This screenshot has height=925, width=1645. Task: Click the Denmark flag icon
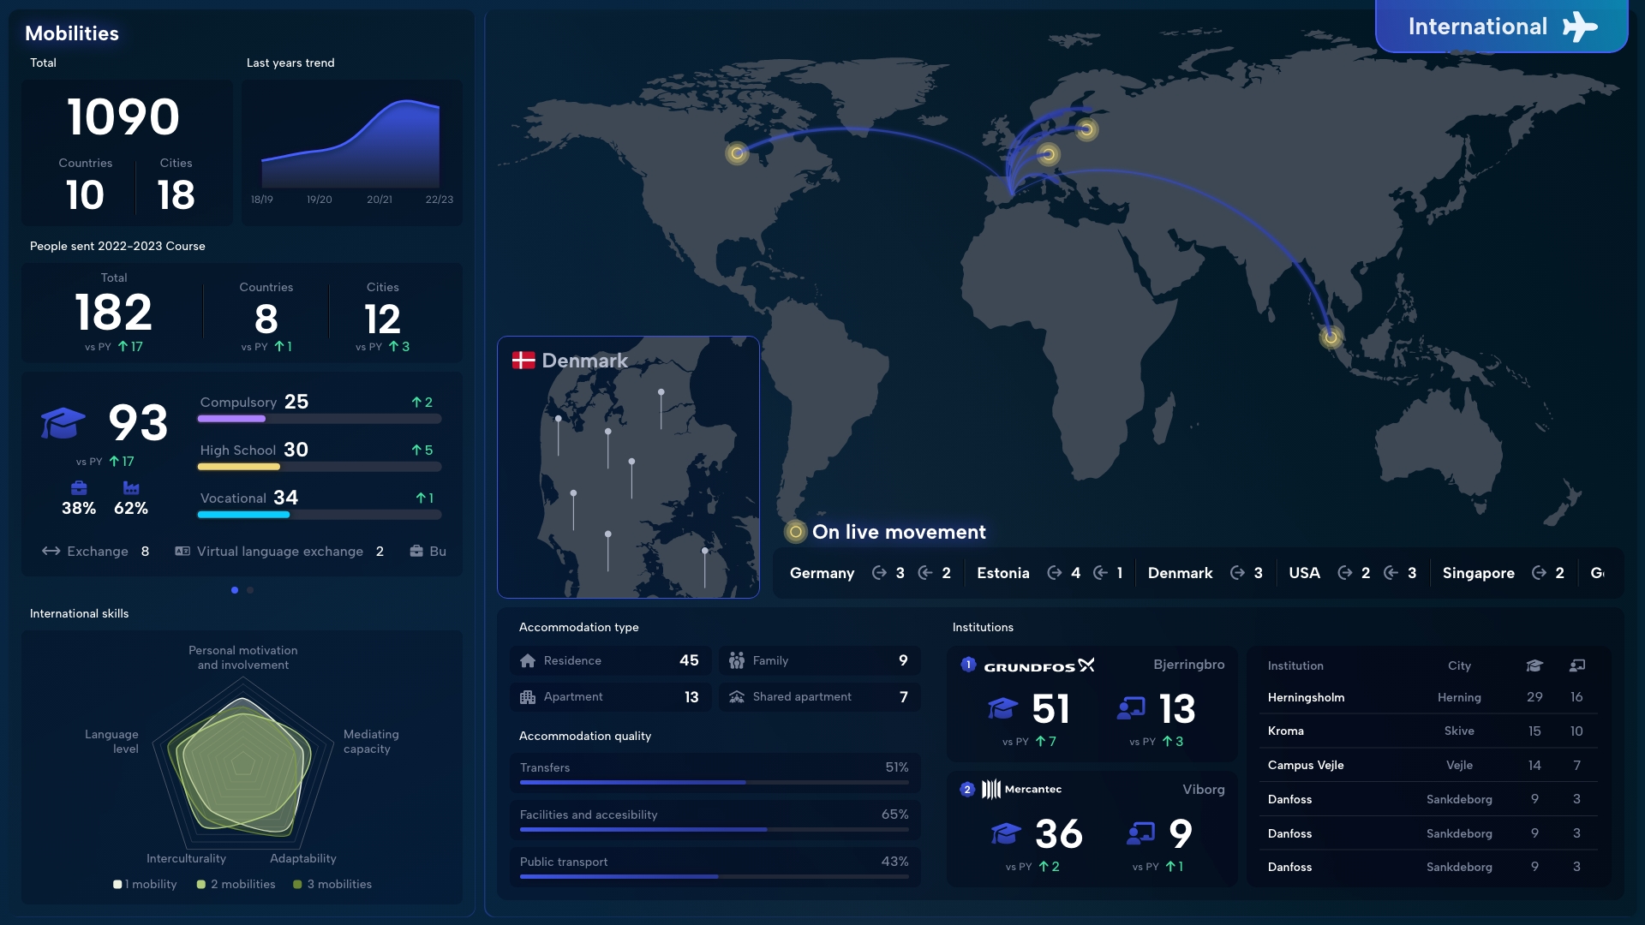click(523, 361)
